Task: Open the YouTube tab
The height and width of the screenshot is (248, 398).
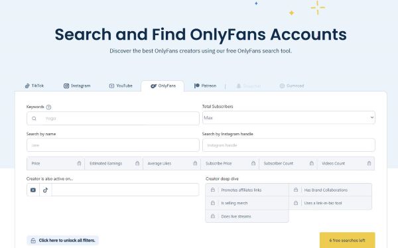Action: [121, 86]
